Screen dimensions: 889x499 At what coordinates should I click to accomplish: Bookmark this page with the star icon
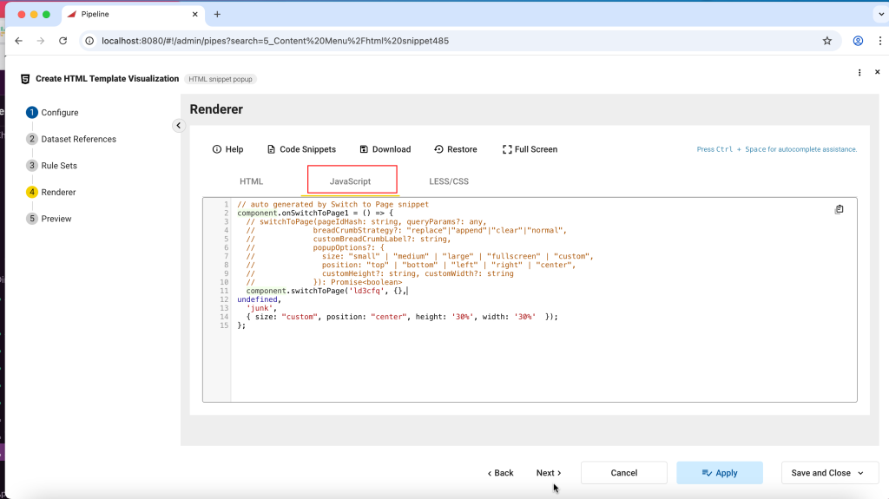click(x=827, y=41)
